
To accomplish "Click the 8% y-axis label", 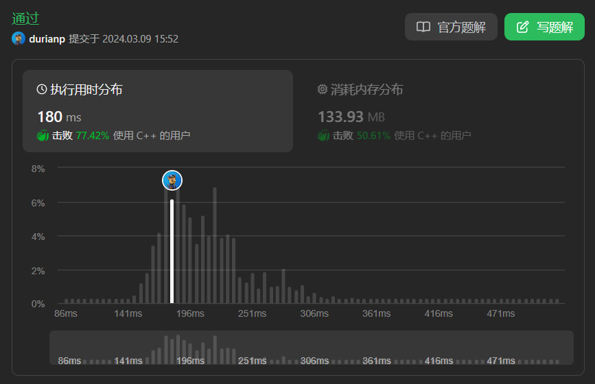I will click(x=38, y=169).
